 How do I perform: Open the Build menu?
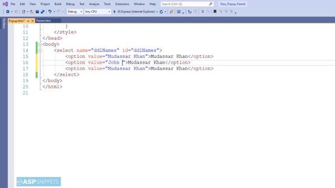[58, 4]
